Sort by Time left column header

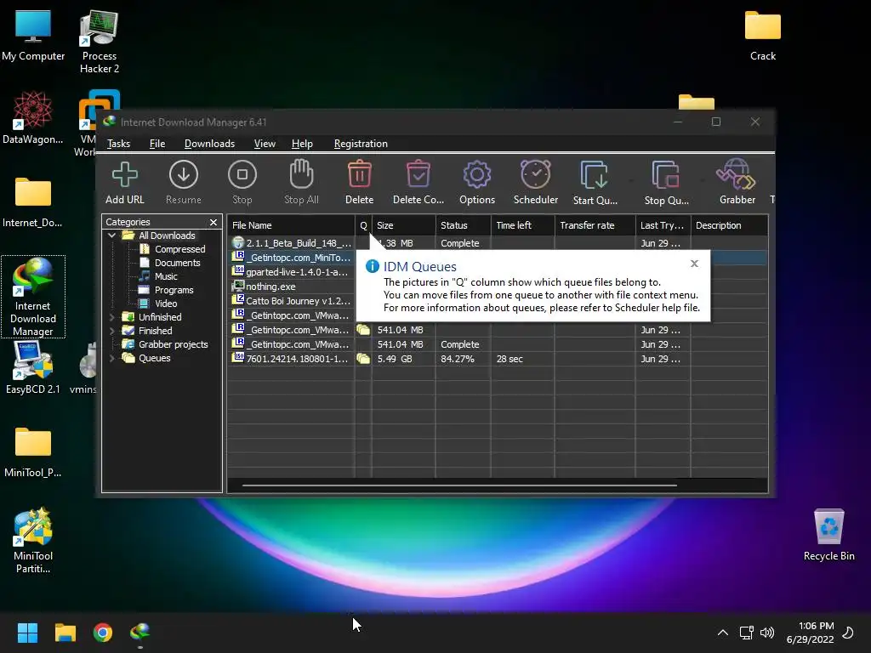(523, 225)
